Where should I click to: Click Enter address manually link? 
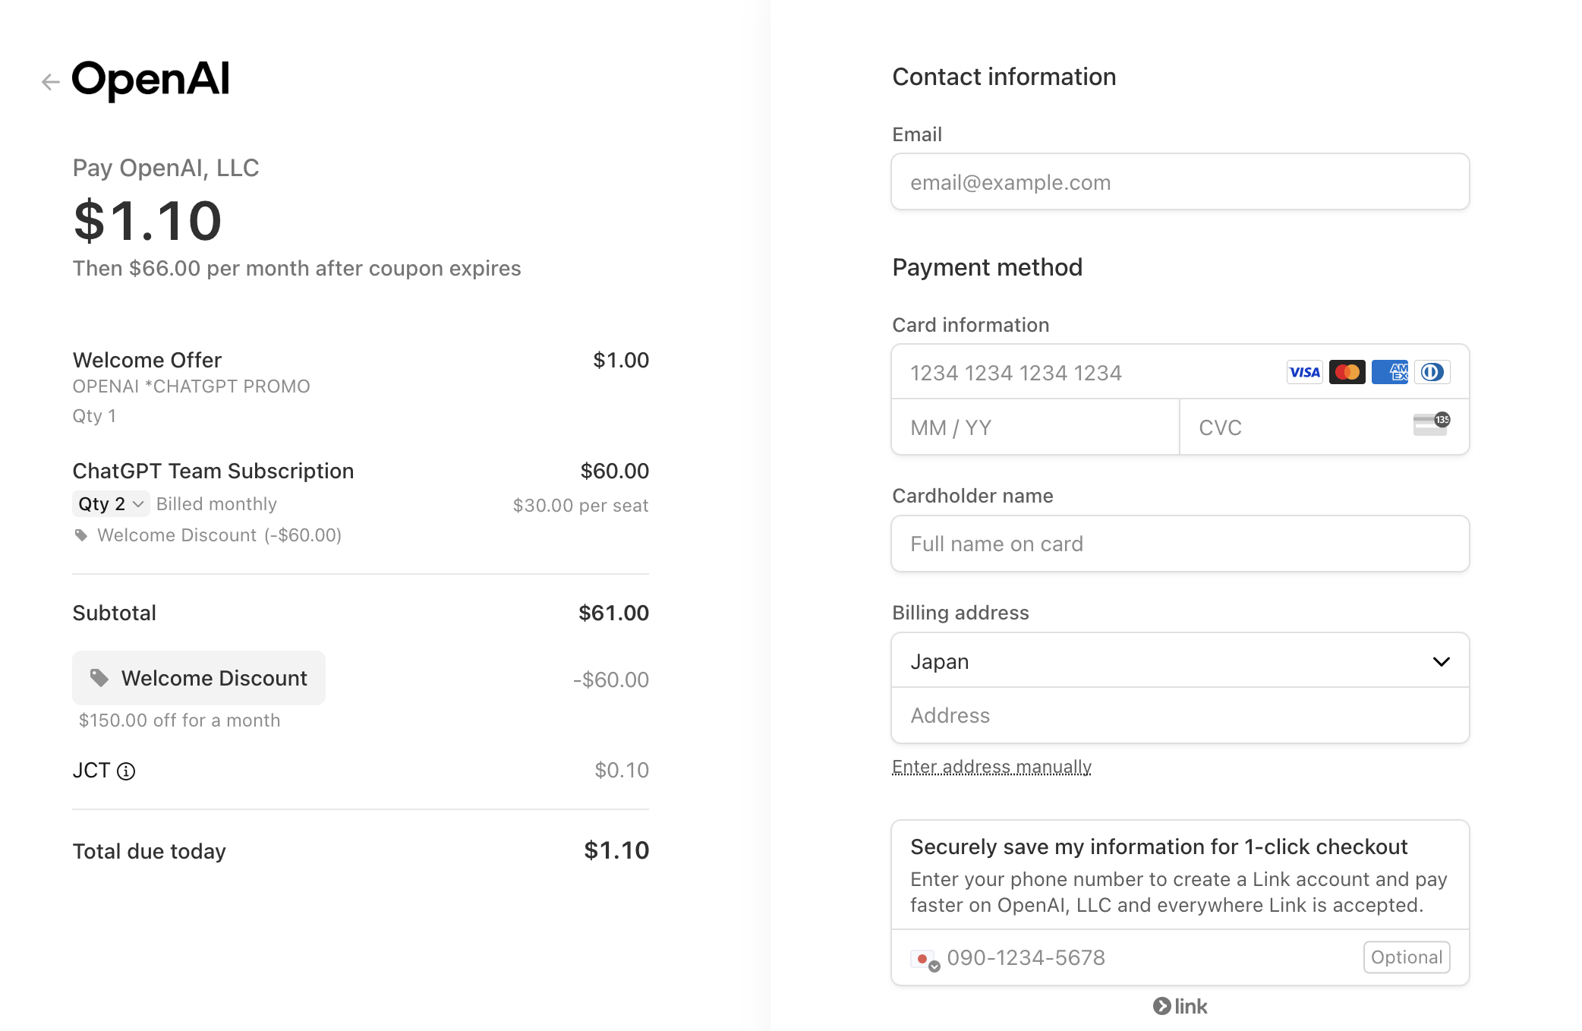click(991, 767)
